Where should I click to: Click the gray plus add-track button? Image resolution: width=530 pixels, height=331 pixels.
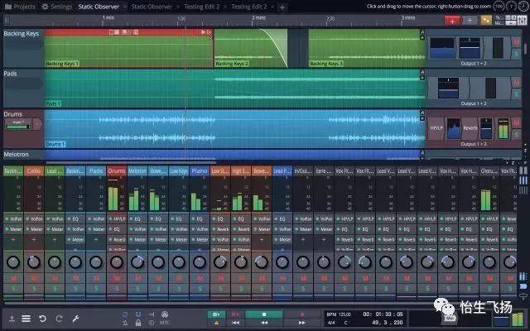click(470, 21)
